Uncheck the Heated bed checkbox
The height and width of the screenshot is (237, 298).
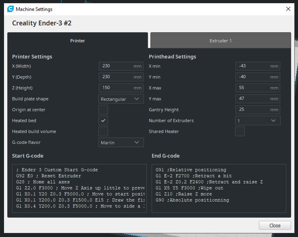pos(103,121)
